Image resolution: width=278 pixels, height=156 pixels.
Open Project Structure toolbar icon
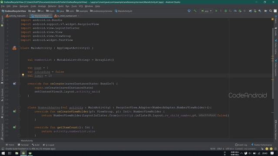265,11
